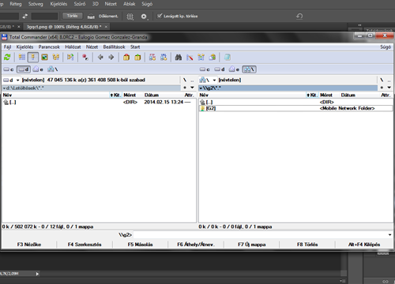
Task: Click the F8 Törlés button
Action: (x=307, y=245)
